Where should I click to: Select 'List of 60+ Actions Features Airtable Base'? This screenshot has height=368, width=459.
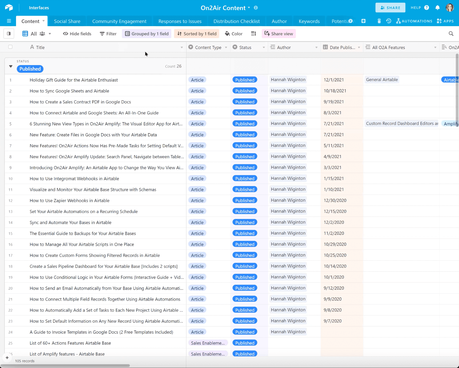tap(70, 343)
